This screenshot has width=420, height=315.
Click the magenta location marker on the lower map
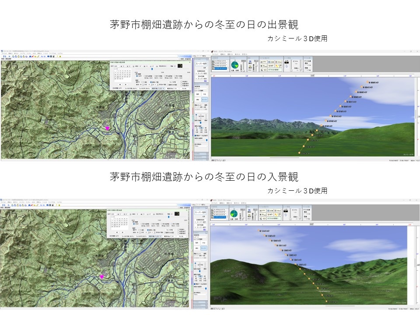tap(102, 276)
